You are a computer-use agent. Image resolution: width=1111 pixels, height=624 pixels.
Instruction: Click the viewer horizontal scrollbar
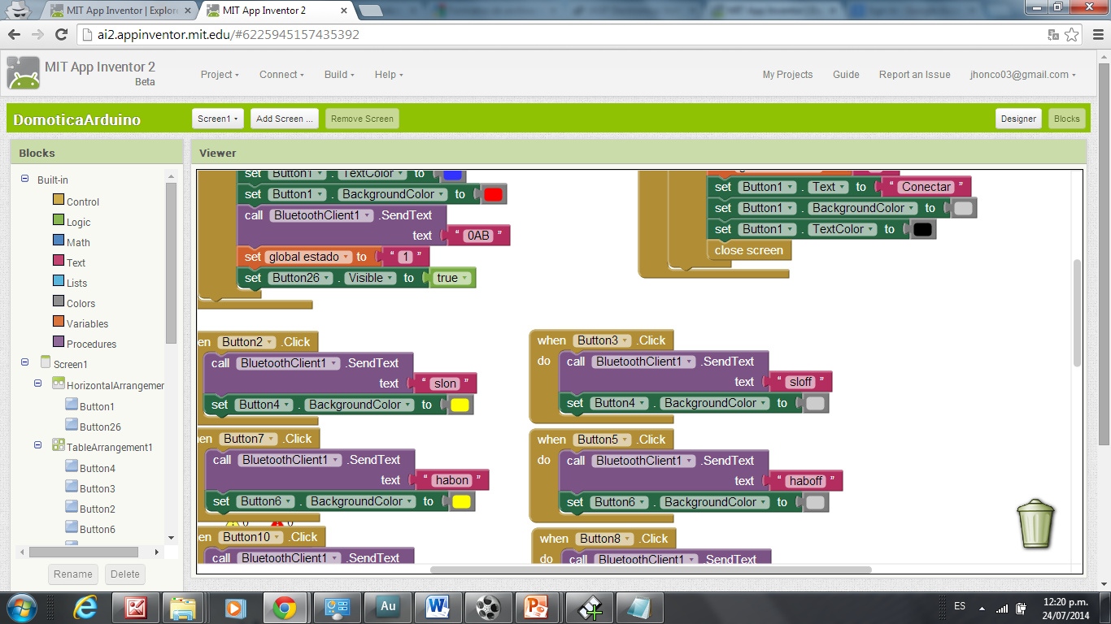pos(651,570)
